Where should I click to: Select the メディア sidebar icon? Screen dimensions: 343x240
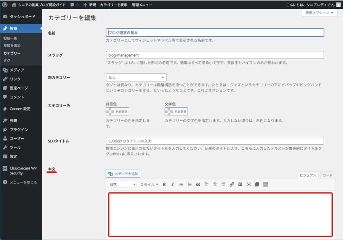pos(5,70)
